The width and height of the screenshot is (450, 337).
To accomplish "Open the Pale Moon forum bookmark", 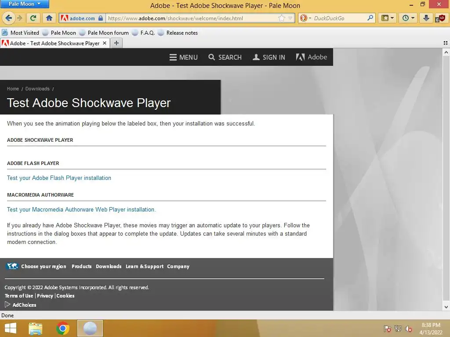I will [104, 32].
